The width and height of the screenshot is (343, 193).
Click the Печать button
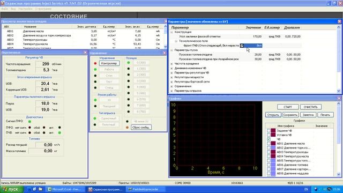click(x=325, y=115)
